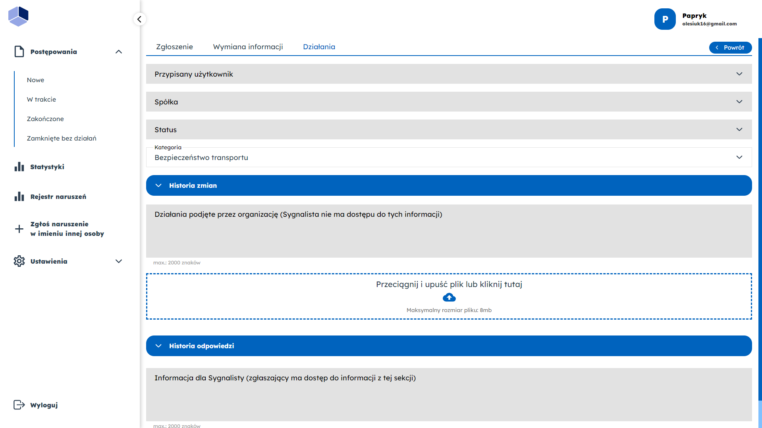The image size is (762, 428).
Task: Click the app logo cube icon
Action: pyautogui.click(x=18, y=16)
